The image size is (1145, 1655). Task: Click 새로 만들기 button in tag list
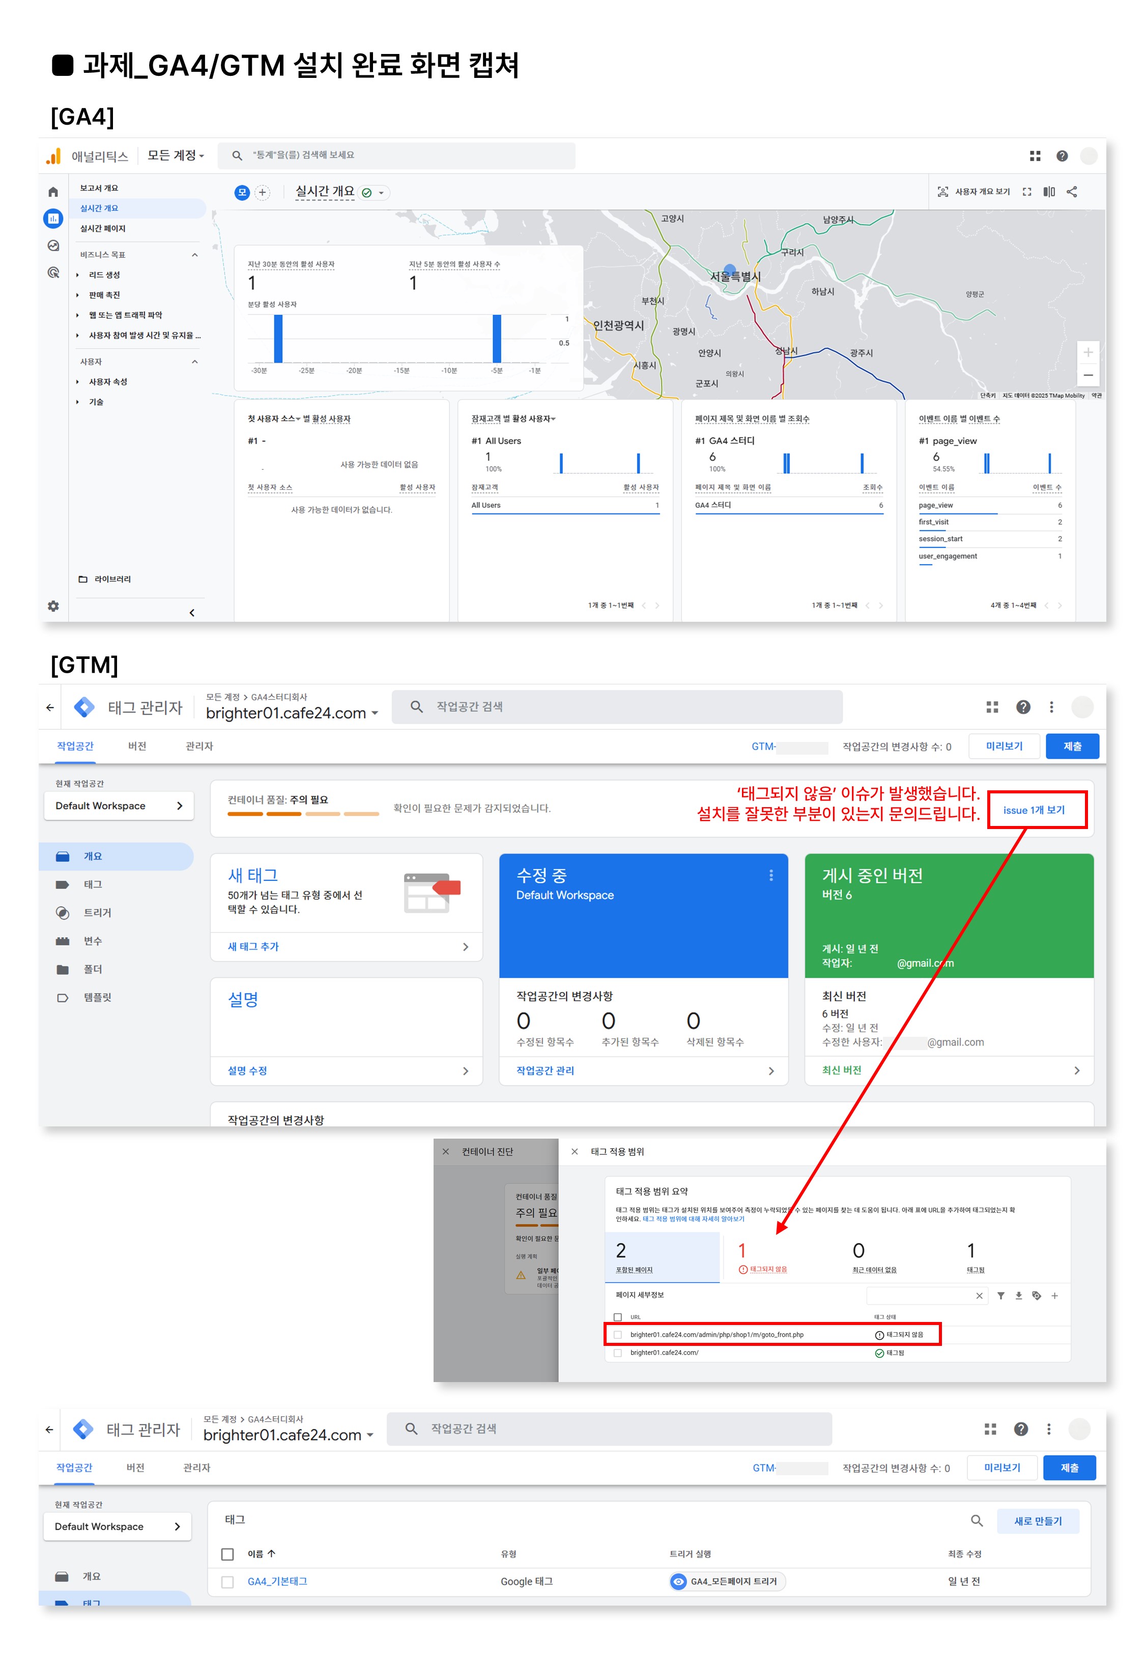(1038, 1521)
